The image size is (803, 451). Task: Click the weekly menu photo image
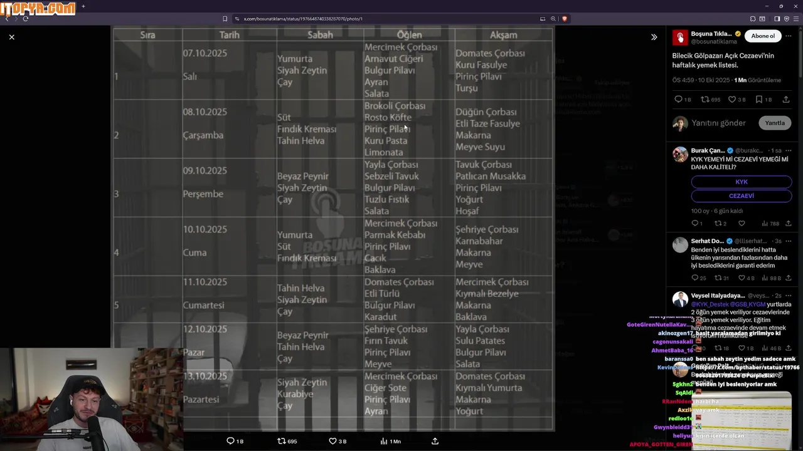point(333,229)
